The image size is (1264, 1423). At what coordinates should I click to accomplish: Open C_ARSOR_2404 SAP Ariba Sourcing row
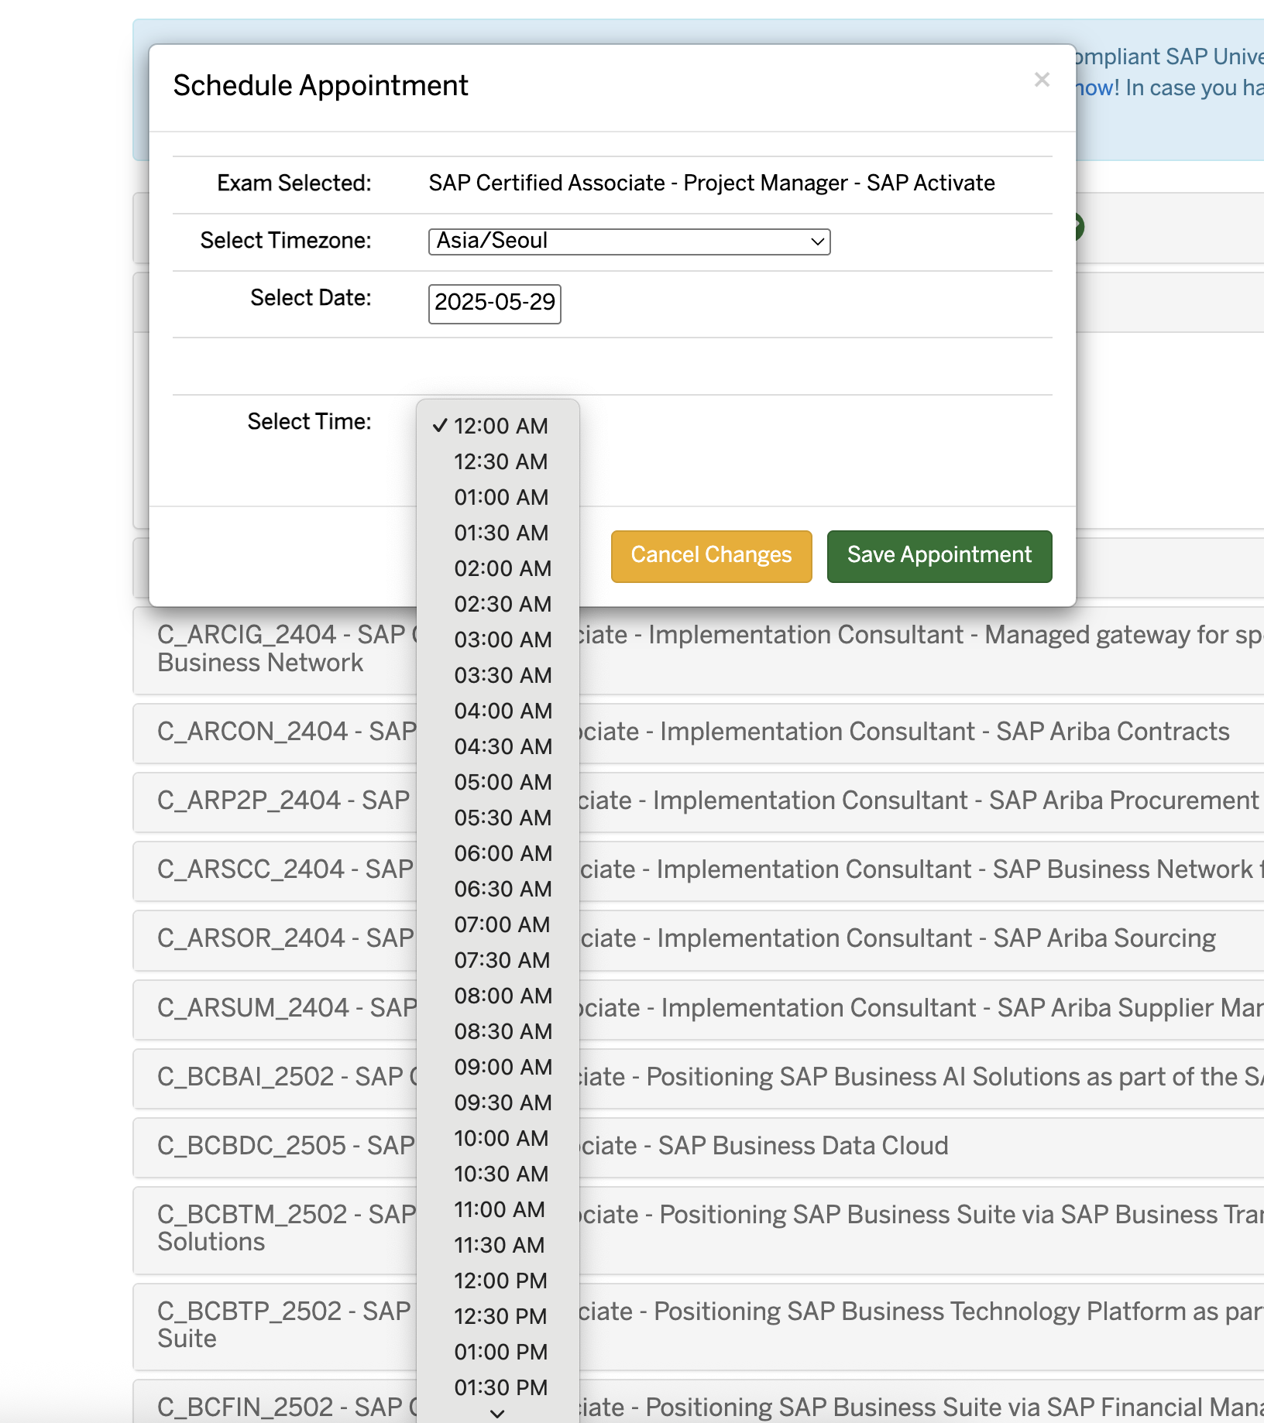(x=699, y=939)
